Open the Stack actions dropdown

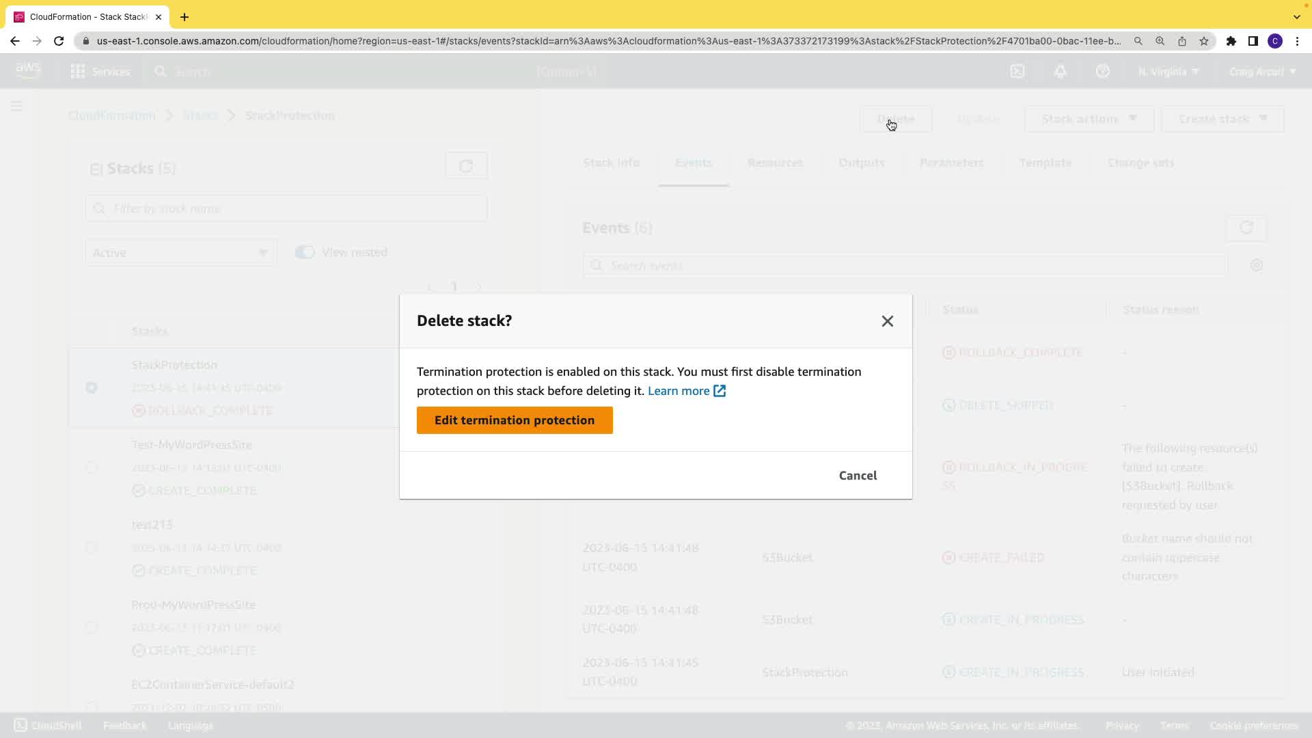[1089, 119]
